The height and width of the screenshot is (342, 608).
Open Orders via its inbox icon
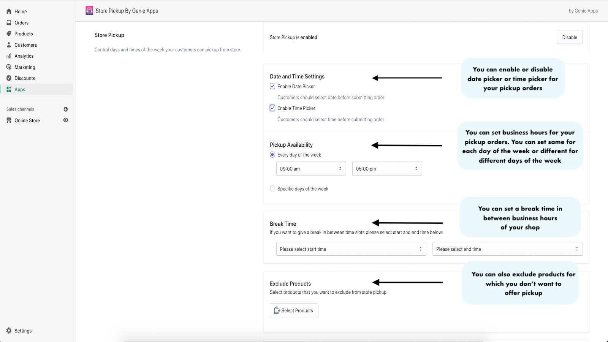pyautogui.click(x=9, y=23)
